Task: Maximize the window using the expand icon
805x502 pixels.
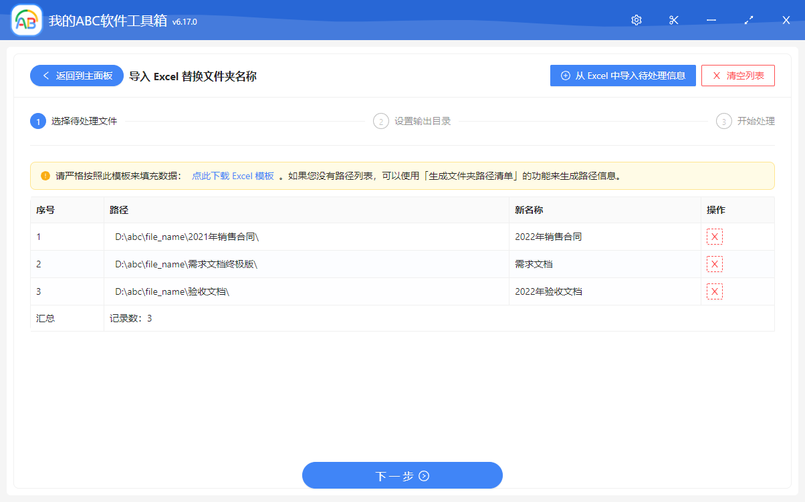Action: [x=749, y=20]
